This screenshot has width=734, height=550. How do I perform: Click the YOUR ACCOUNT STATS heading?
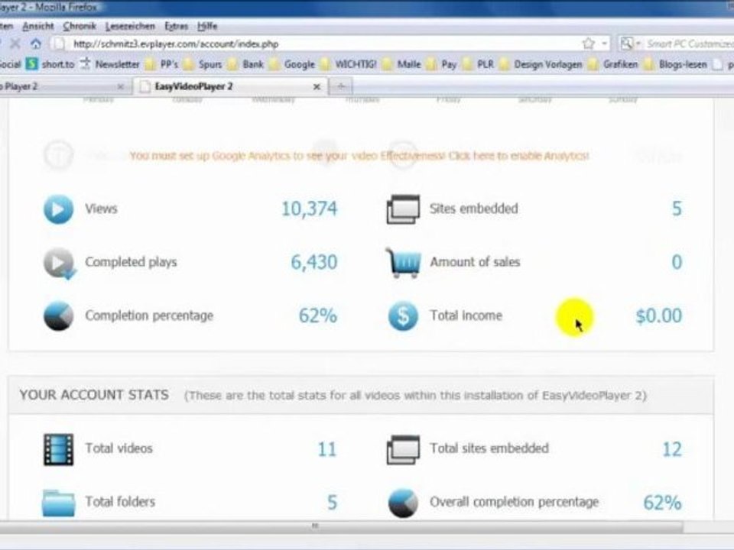pyautogui.click(x=94, y=395)
